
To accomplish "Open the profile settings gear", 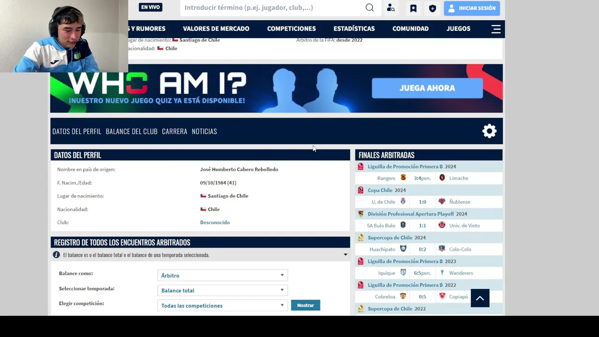I will [489, 131].
